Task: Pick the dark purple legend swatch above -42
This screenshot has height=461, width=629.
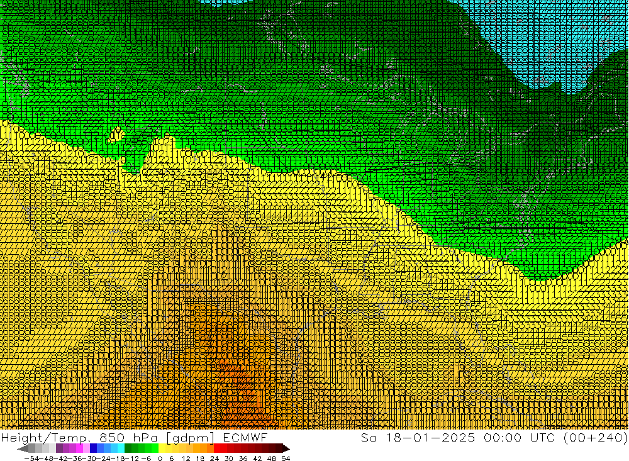Action: tap(59, 448)
